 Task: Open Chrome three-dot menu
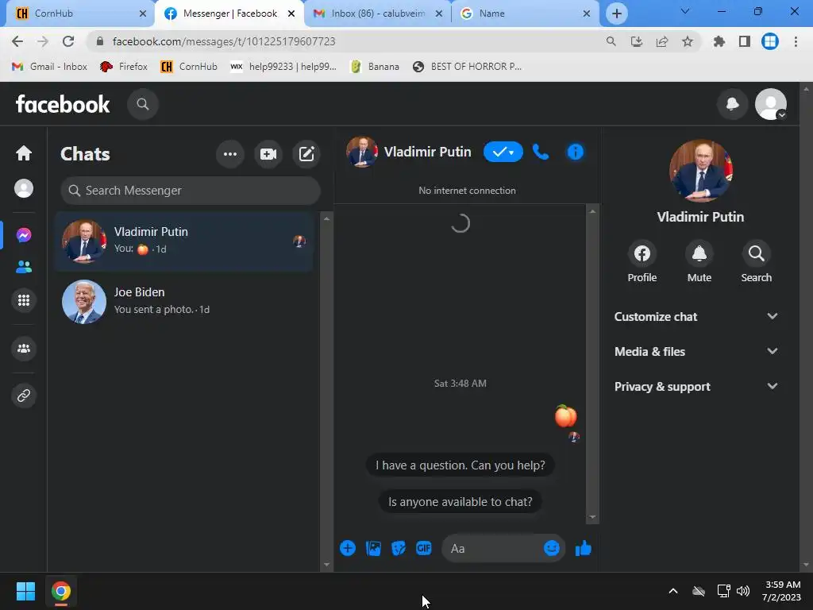click(796, 41)
